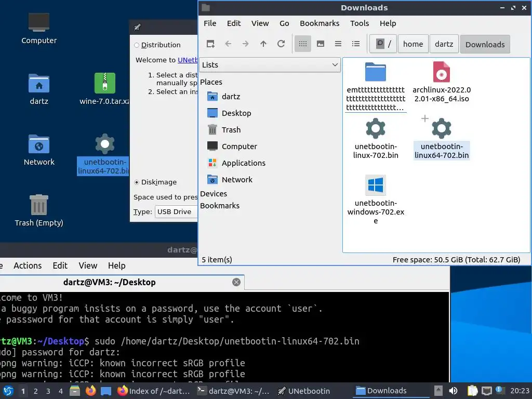
Task: Go back in Downloads file manager
Action: pyautogui.click(x=229, y=44)
